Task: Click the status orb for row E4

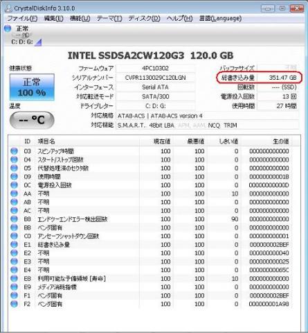Action: click(x=14, y=270)
